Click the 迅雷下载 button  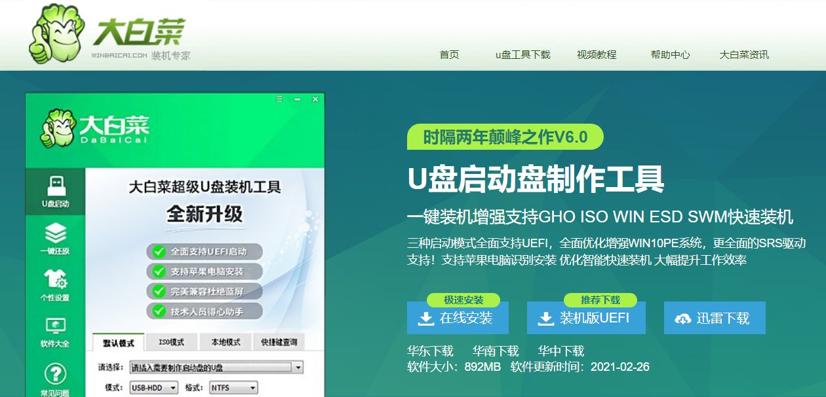click(x=715, y=318)
